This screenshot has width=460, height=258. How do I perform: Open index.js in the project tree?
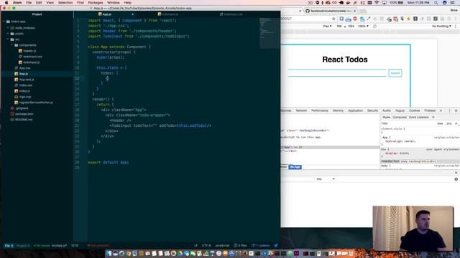[24, 91]
